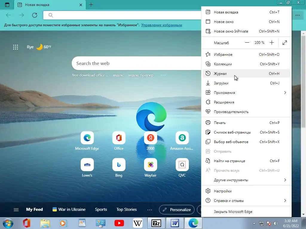
Task: Switch to Top Stories tab
Action: tap(126, 210)
